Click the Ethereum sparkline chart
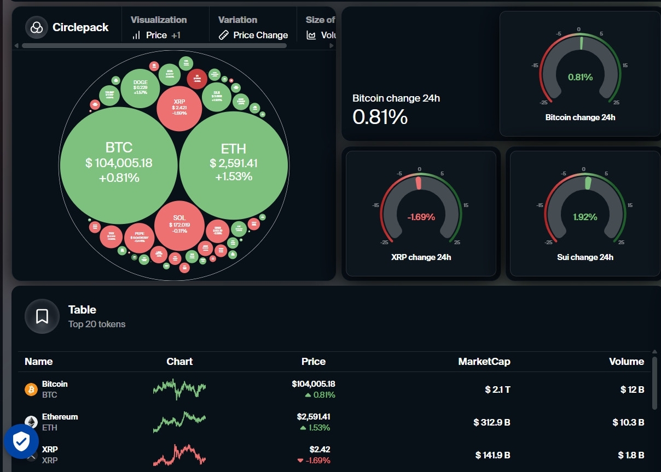The image size is (661, 472). coord(179,422)
